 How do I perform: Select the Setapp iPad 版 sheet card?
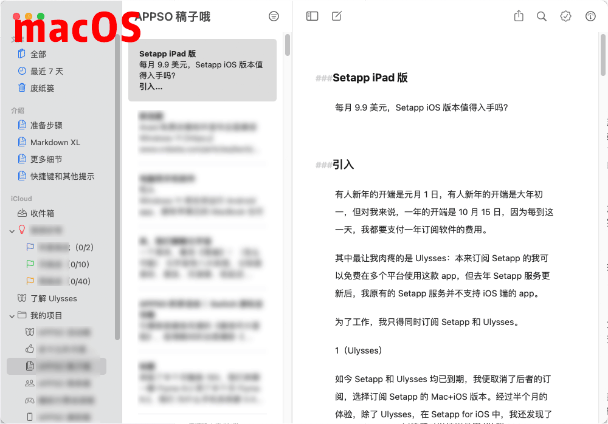tap(202, 70)
